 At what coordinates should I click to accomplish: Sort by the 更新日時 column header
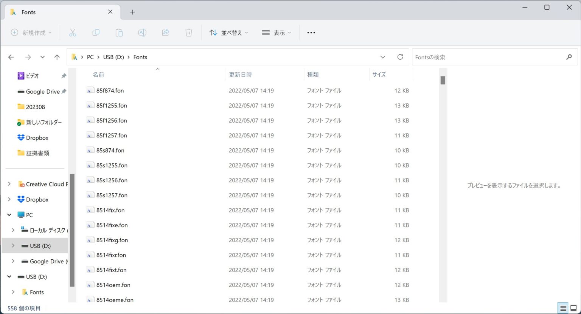(241, 75)
